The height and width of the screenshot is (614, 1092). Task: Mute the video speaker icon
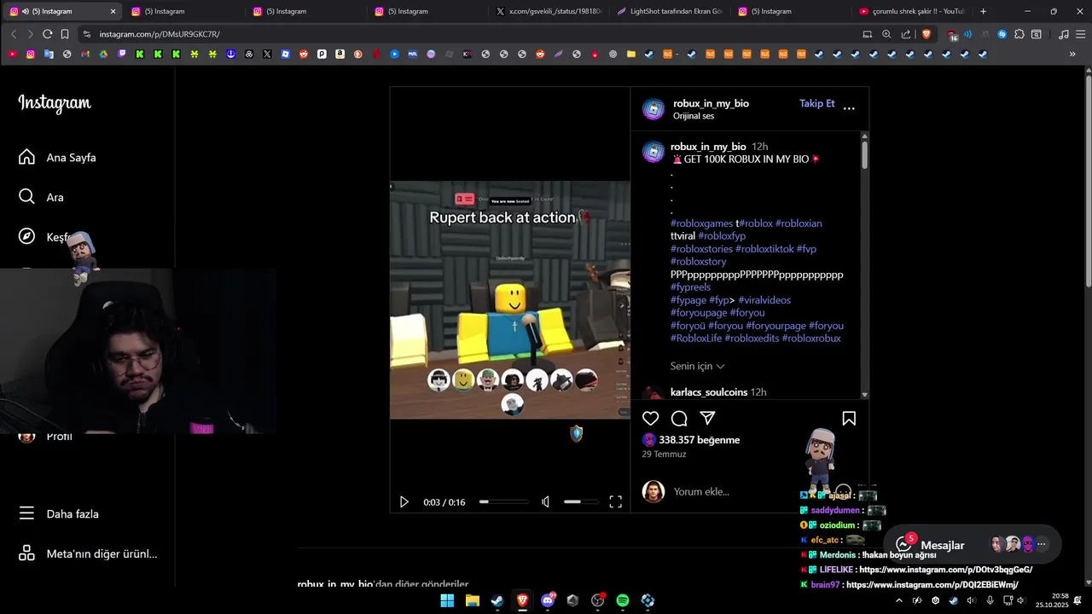546,502
